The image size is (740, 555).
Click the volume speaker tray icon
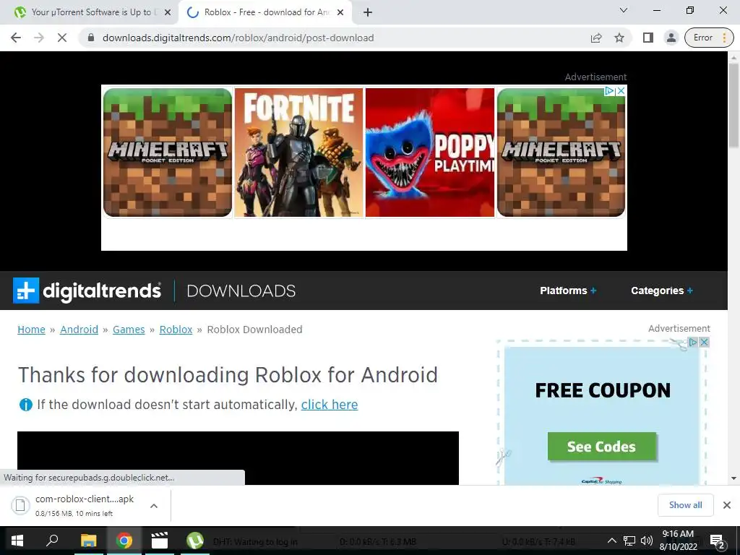point(647,541)
